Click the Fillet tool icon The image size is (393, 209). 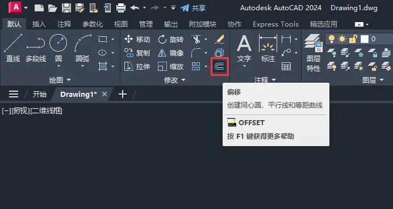[196, 53]
